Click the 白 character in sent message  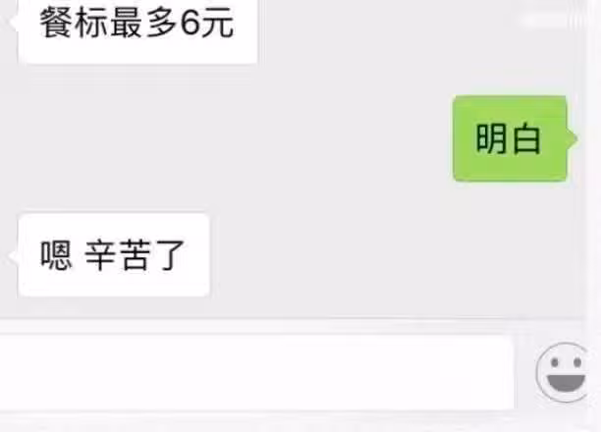pyautogui.click(x=526, y=138)
